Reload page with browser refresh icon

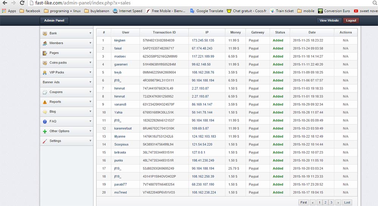tap(22, 3)
